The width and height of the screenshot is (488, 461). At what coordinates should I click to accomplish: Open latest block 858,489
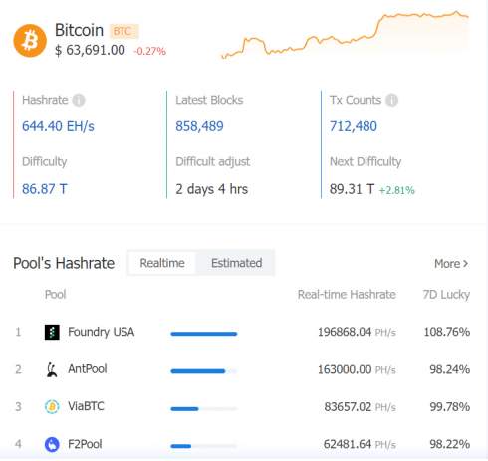click(x=199, y=126)
